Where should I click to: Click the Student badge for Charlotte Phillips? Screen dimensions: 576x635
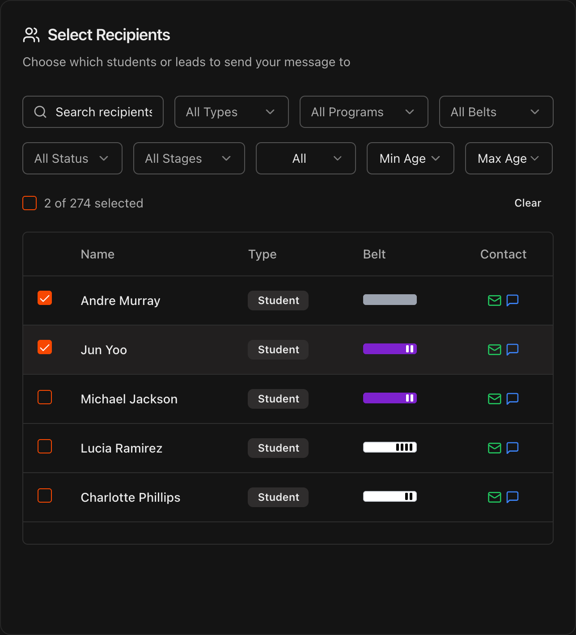pyautogui.click(x=278, y=497)
